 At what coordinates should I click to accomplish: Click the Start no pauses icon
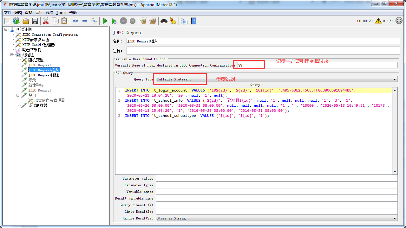point(114,21)
